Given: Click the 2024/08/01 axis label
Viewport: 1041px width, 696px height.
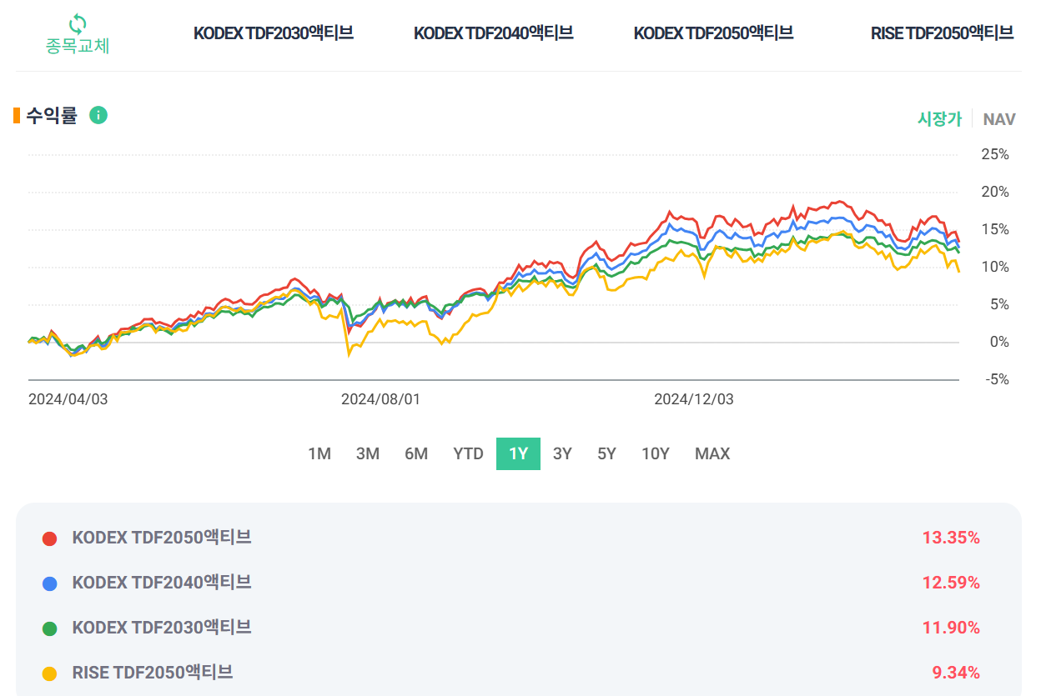Looking at the screenshot, I should click(381, 399).
